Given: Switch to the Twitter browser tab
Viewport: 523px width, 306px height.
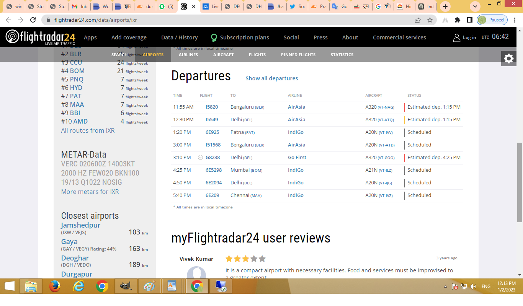Looking at the screenshot, I should pyautogui.click(x=297, y=7).
